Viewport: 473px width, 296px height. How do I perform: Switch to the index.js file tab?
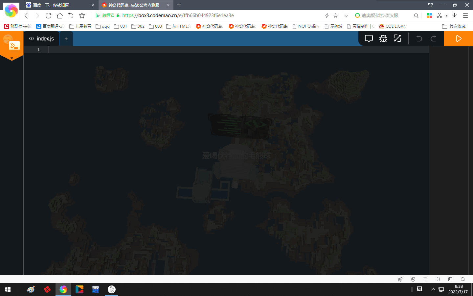41,38
